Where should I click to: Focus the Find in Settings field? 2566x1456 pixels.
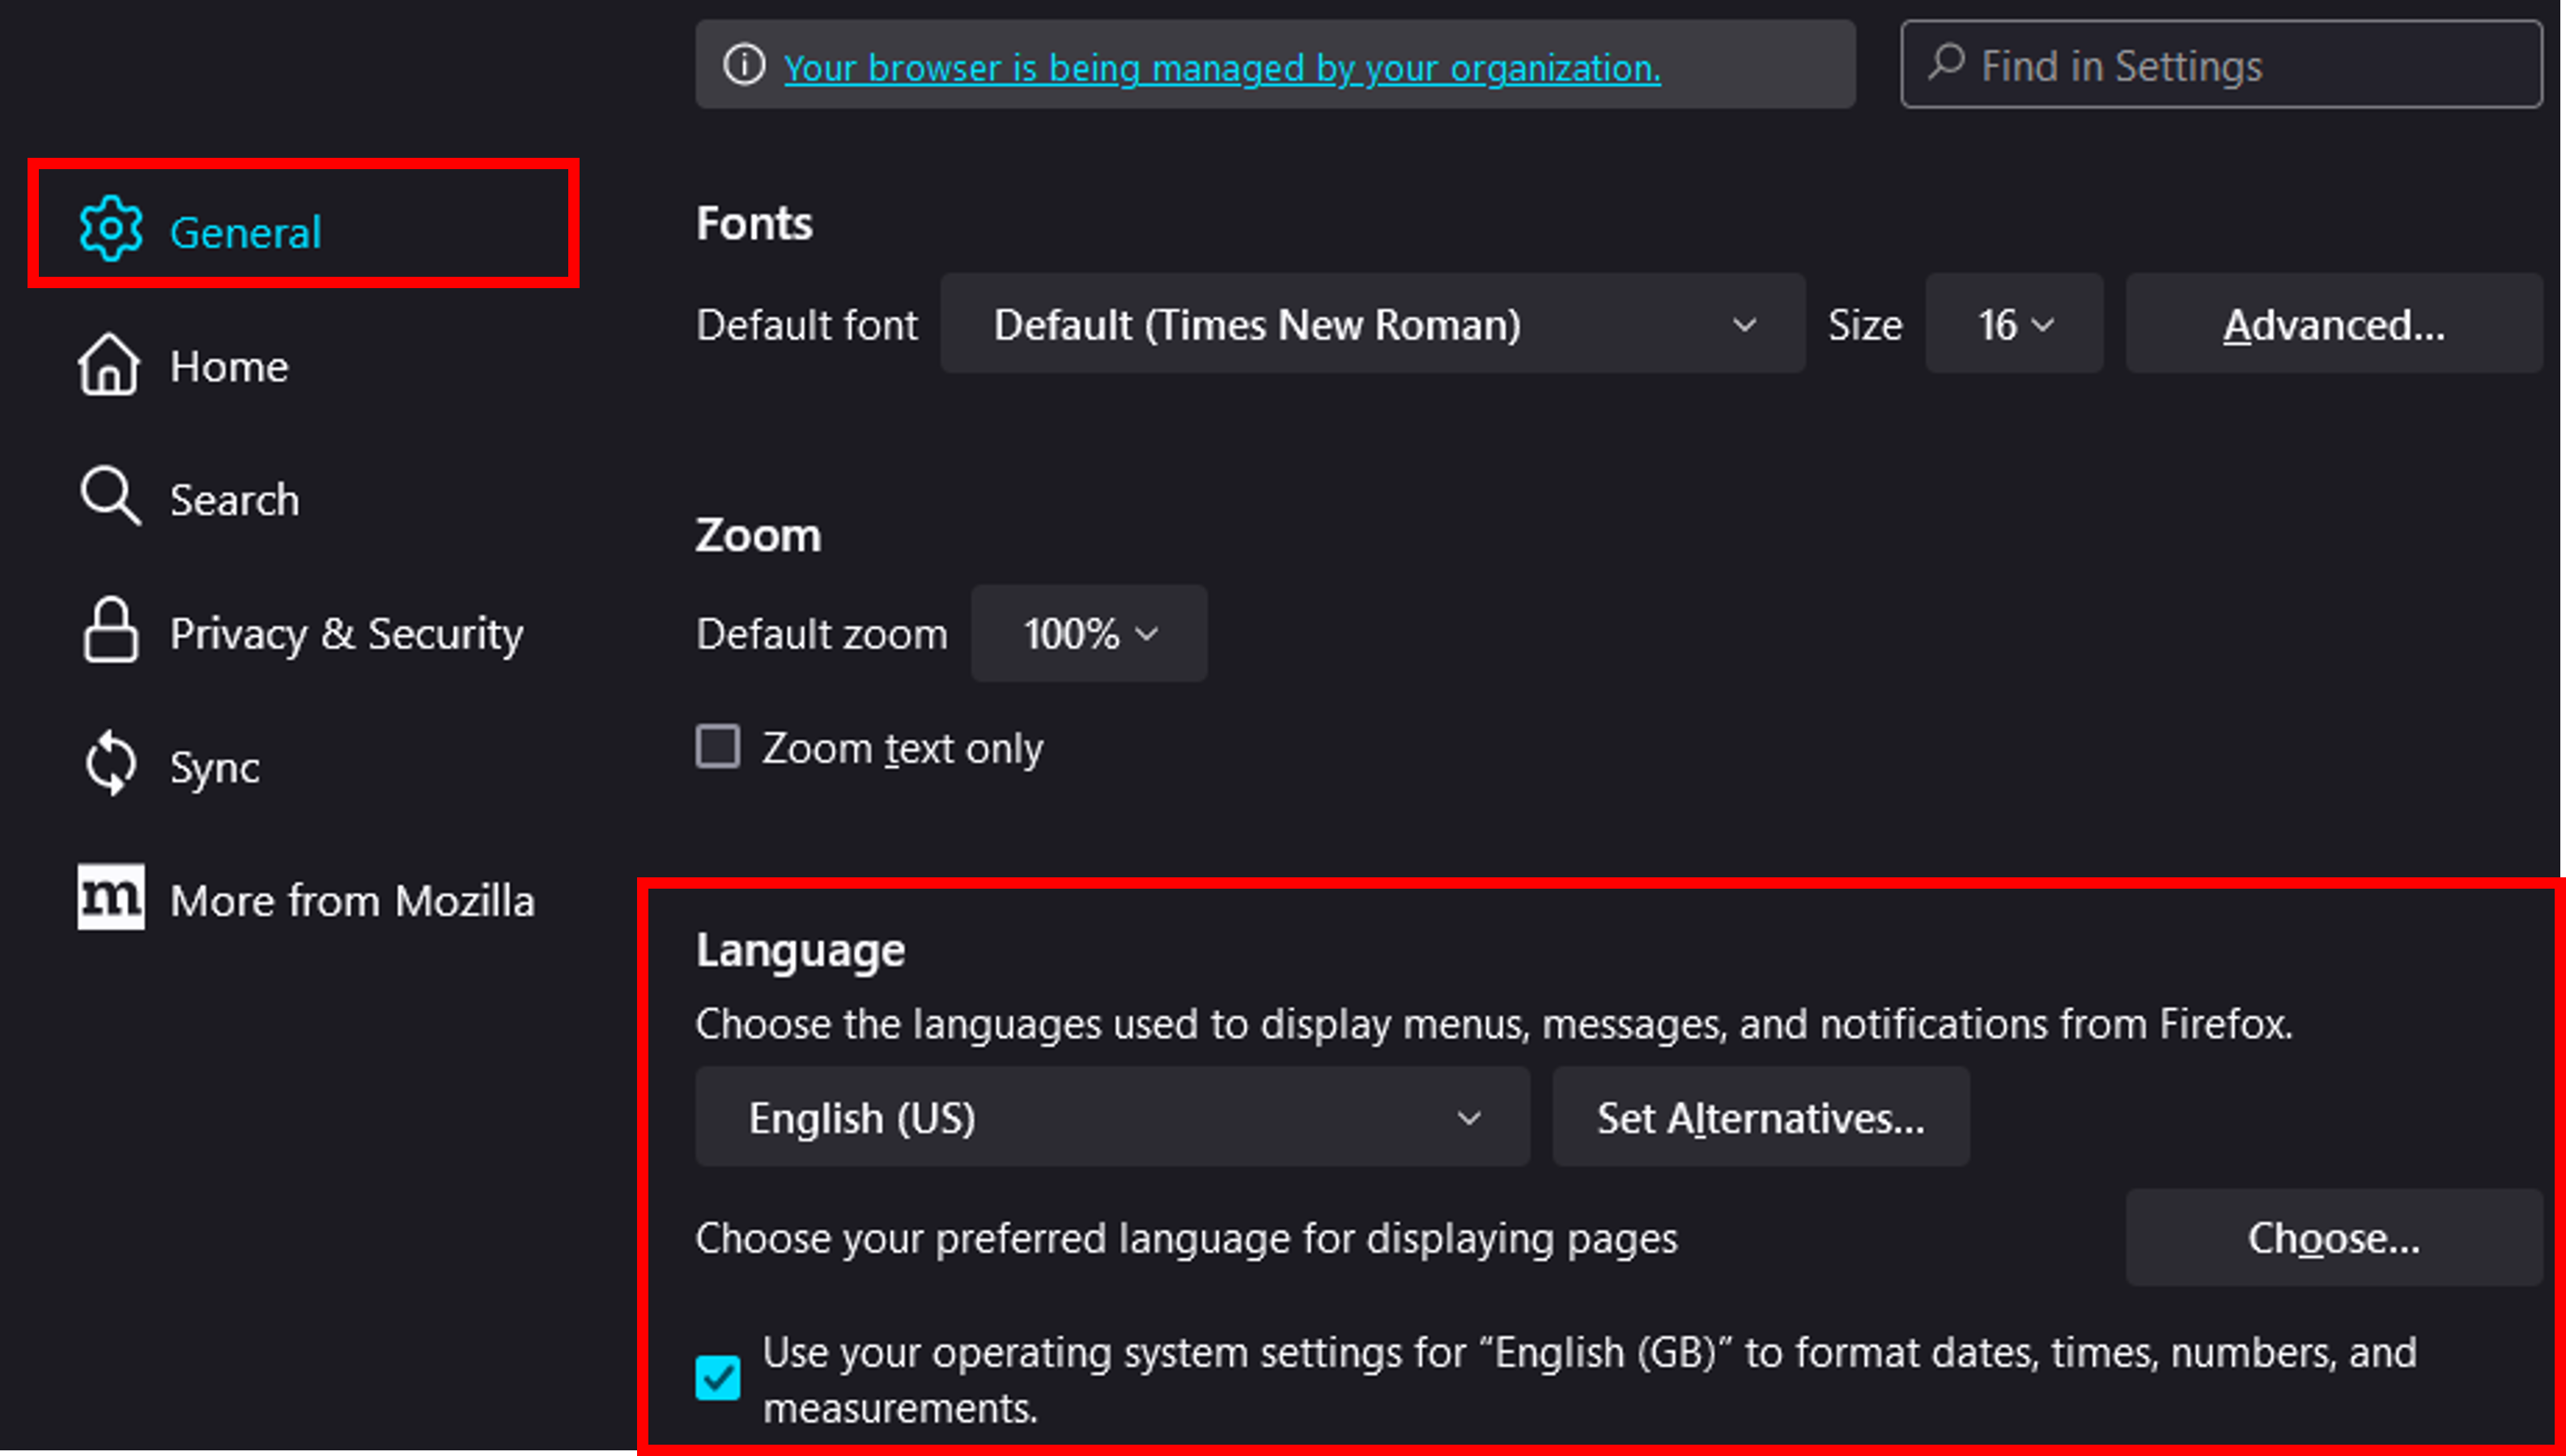pos(2221,64)
